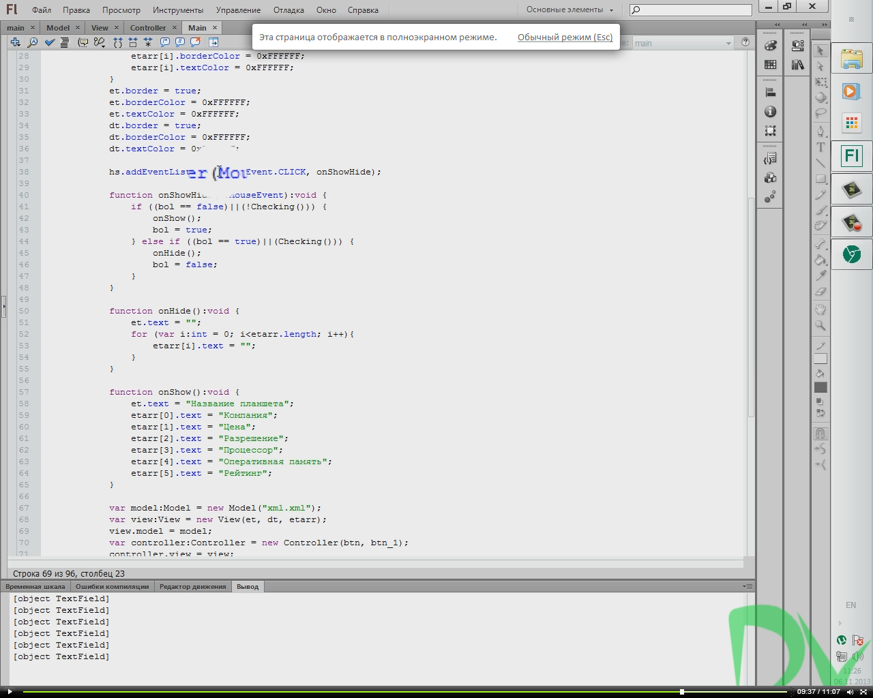Screen dimensions: 873x698
Task: Click the Auto format code icon
Action: click(x=65, y=42)
